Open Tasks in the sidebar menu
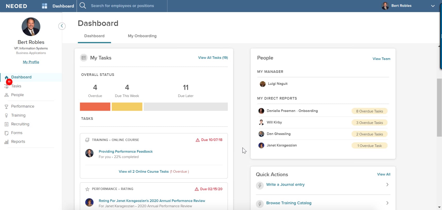Screen dimensions: 442x210 pyautogui.click(x=16, y=86)
